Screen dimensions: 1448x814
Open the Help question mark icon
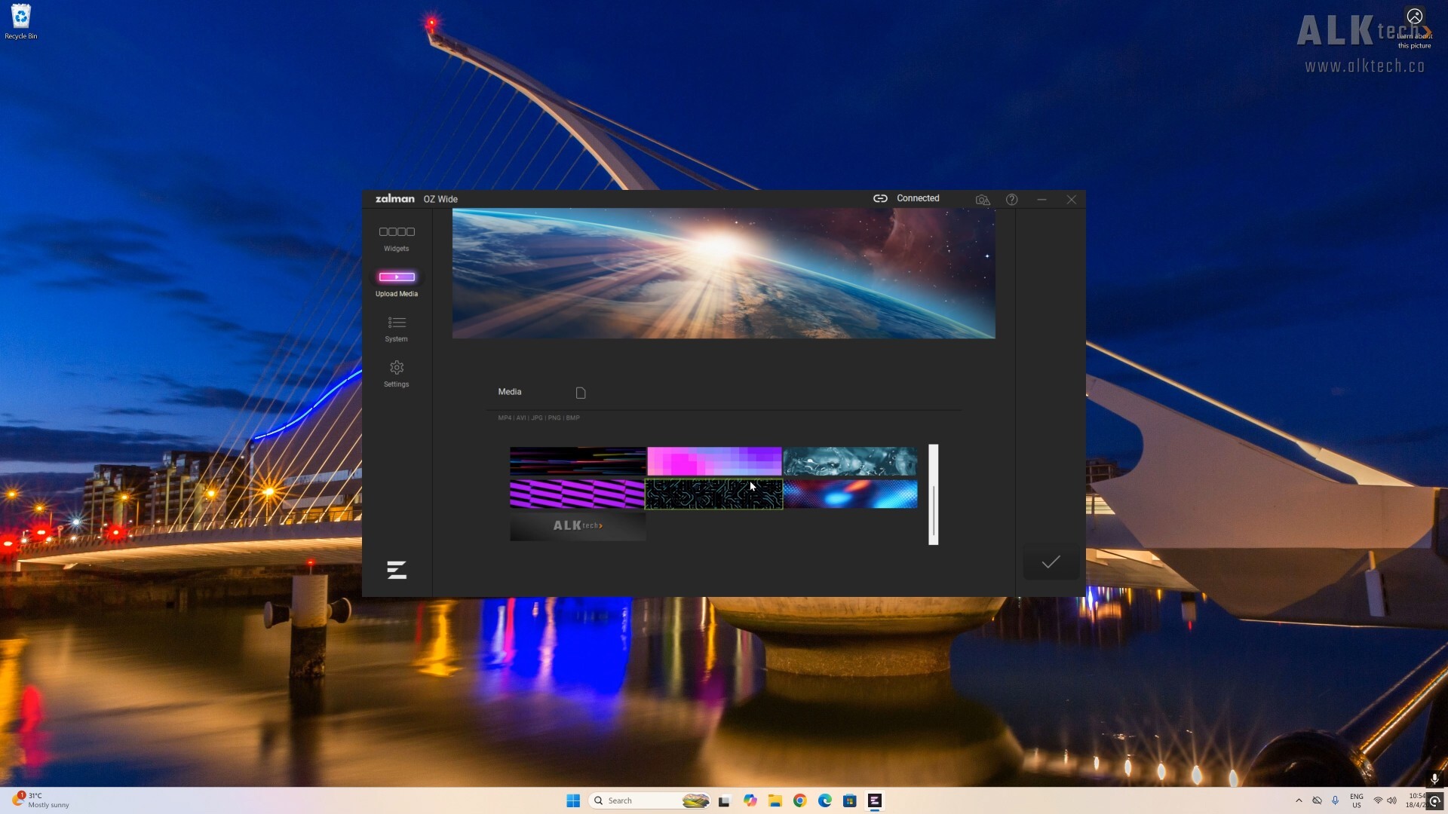tap(1011, 199)
